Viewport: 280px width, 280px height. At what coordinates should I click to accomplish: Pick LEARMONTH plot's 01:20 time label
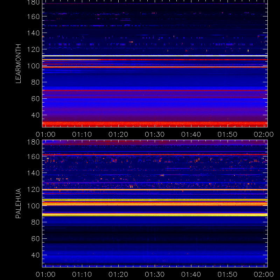point(118,134)
